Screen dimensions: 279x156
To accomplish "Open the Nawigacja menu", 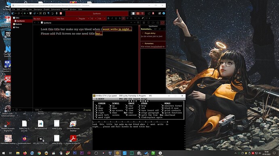I will click(38, 9).
